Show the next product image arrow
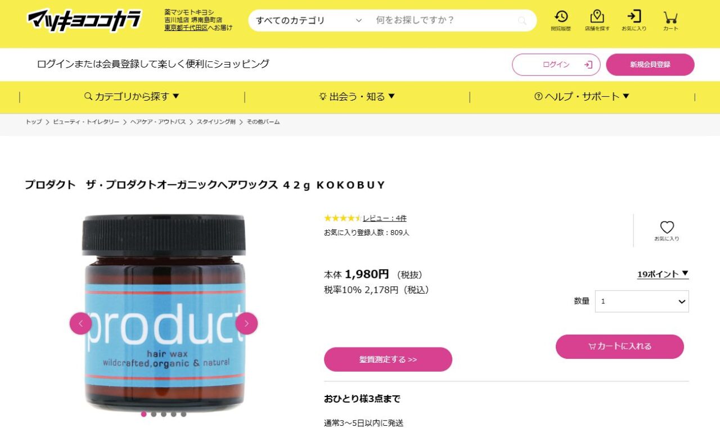The width and height of the screenshot is (720, 428). 246,323
